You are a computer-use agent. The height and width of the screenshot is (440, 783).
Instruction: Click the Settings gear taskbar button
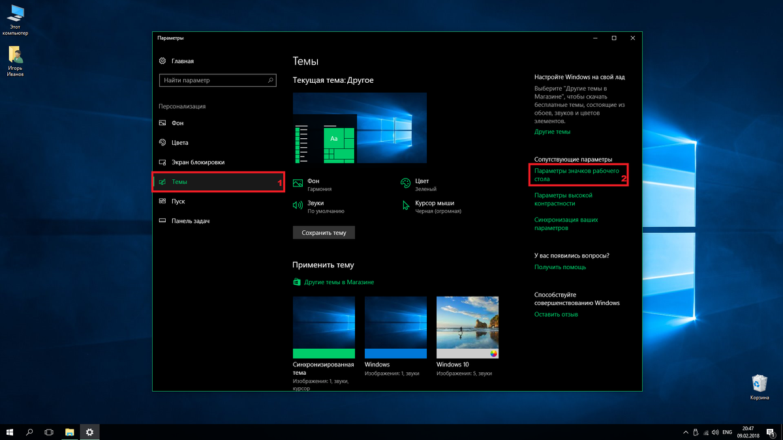(x=89, y=432)
